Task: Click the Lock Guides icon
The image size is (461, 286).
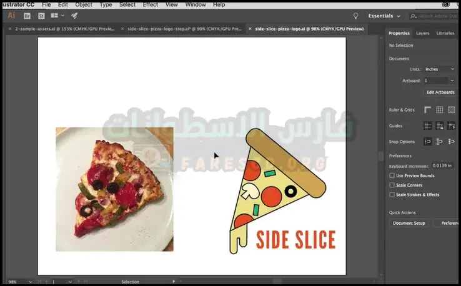Action: 440,126
